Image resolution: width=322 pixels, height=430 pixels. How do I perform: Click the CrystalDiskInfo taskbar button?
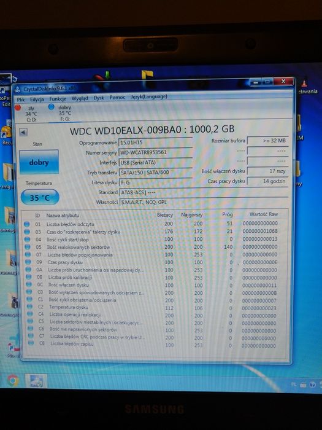[x=36, y=381]
